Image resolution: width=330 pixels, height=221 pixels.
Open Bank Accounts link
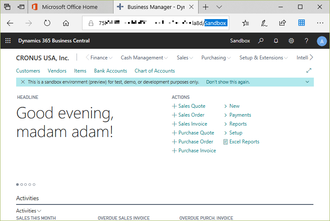point(111,71)
